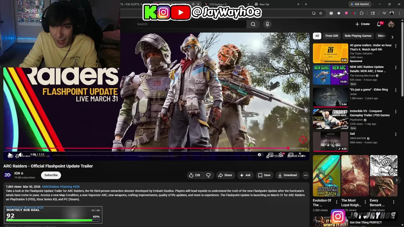Open menu for Invincible VS Conquest trailer
404x227 pixels.
396,112
